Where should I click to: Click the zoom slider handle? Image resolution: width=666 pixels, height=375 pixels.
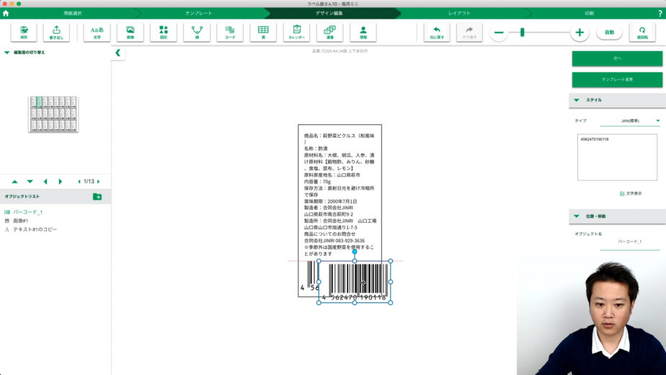[522, 32]
